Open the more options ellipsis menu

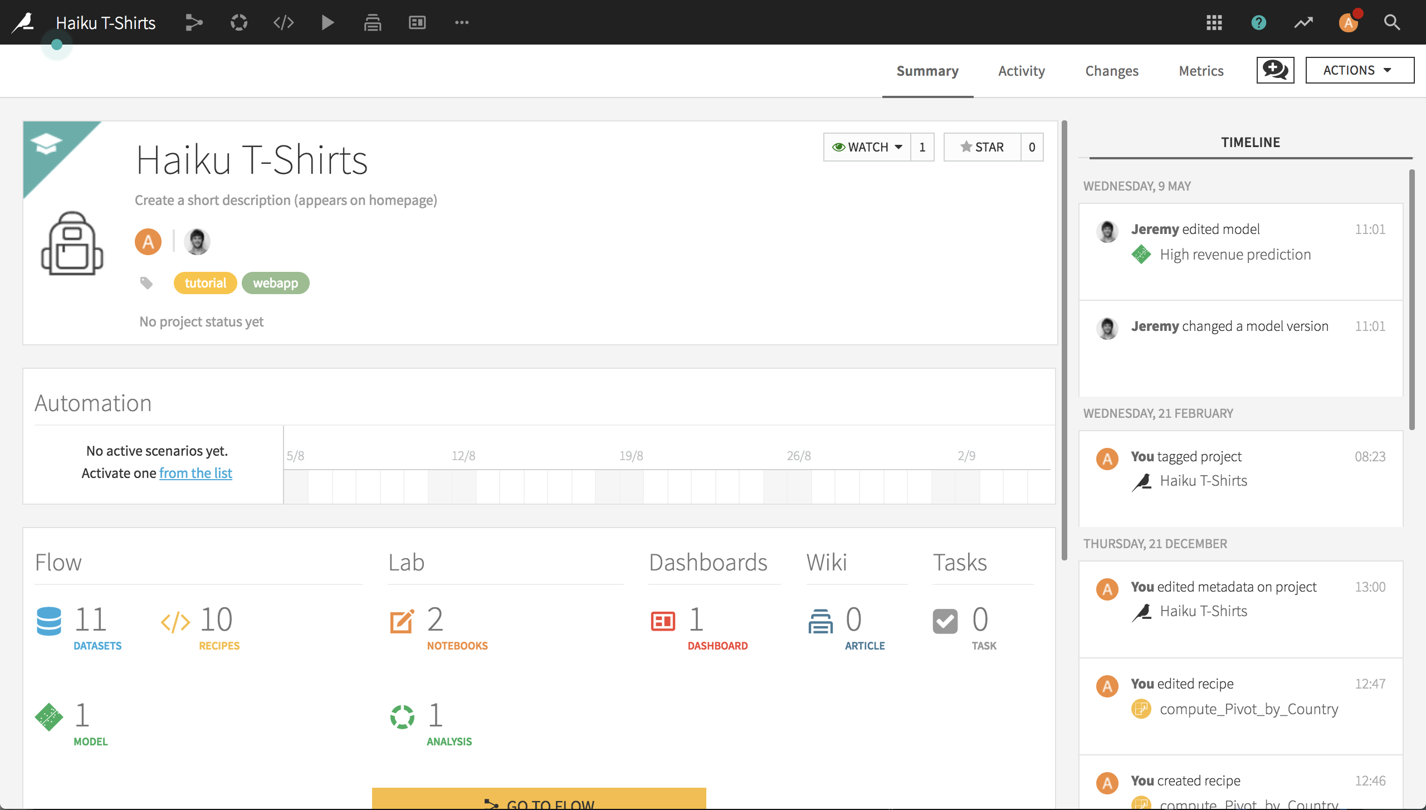(x=462, y=22)
